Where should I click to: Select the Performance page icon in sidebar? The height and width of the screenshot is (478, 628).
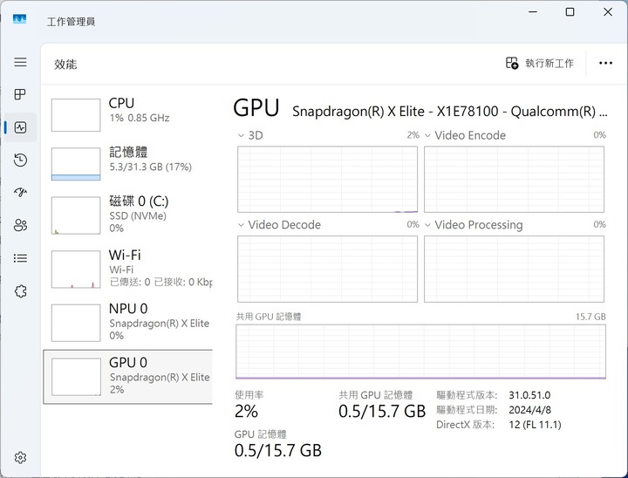coord(20,127)
